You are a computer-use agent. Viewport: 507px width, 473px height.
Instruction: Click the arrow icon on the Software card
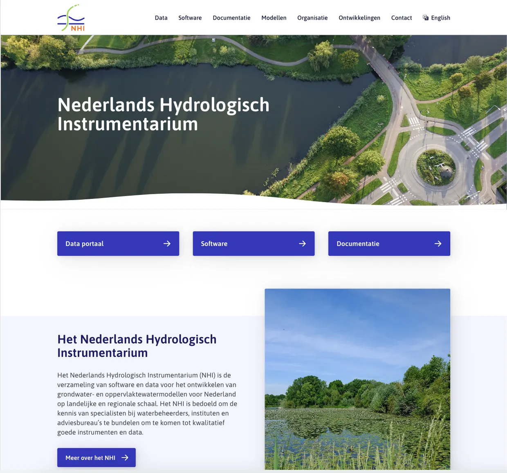pos(302,243)
